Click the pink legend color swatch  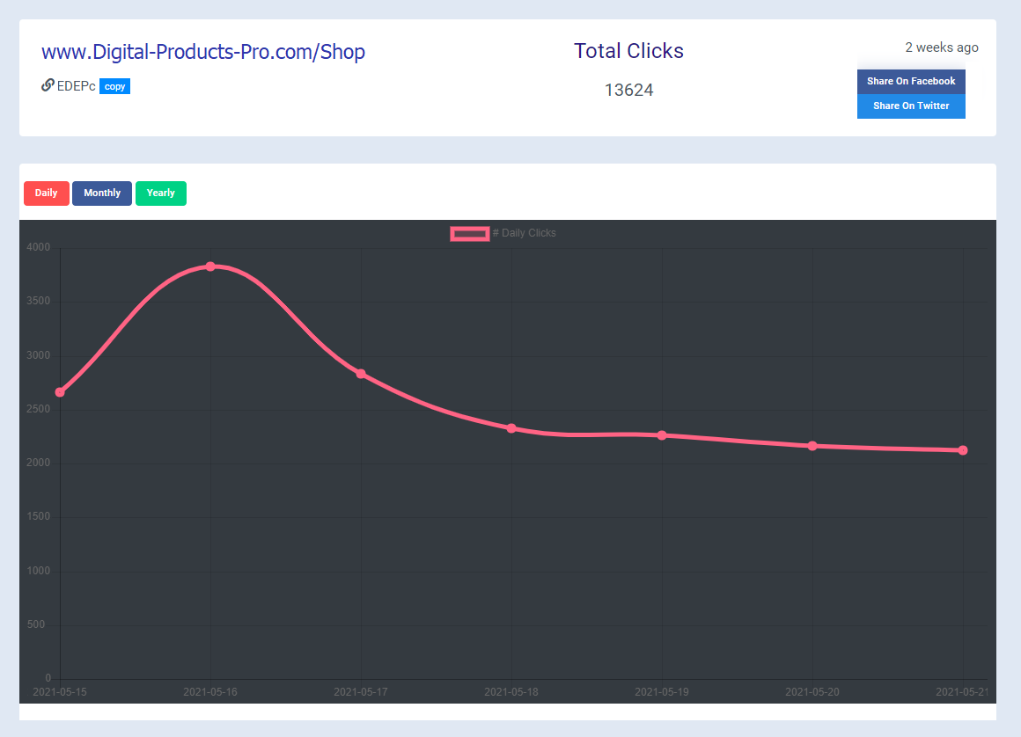(469, 233)
